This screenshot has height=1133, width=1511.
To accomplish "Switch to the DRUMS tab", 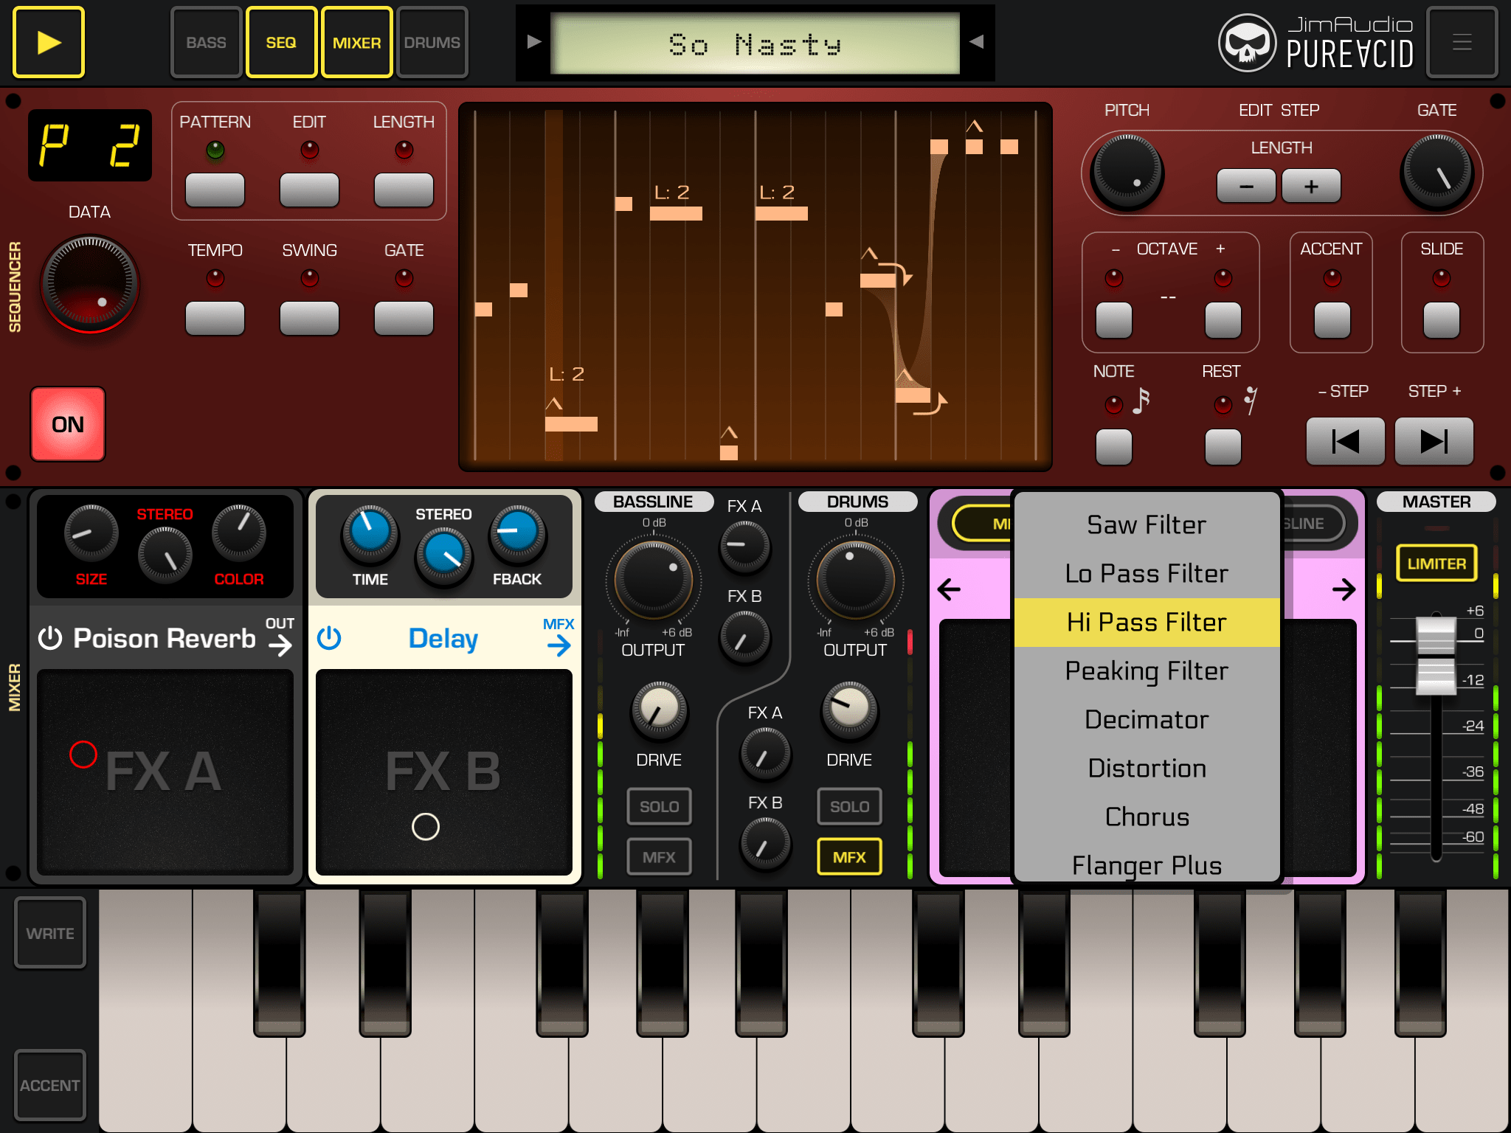I will click(x=432, y=43).
